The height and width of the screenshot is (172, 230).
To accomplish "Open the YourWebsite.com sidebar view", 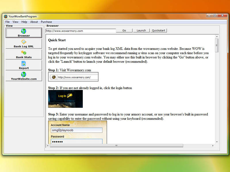I will (x=24, y=76).
